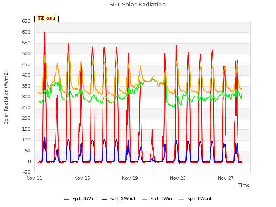
Task: Click the 550 y-axis tick label
Action: point(26,43)
